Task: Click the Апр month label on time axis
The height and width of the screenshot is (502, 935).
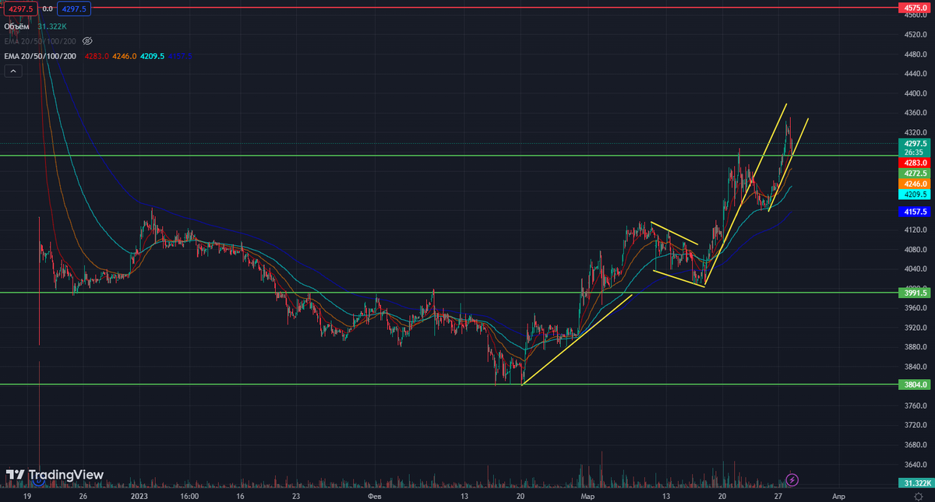Action: (x=837, y=495)
